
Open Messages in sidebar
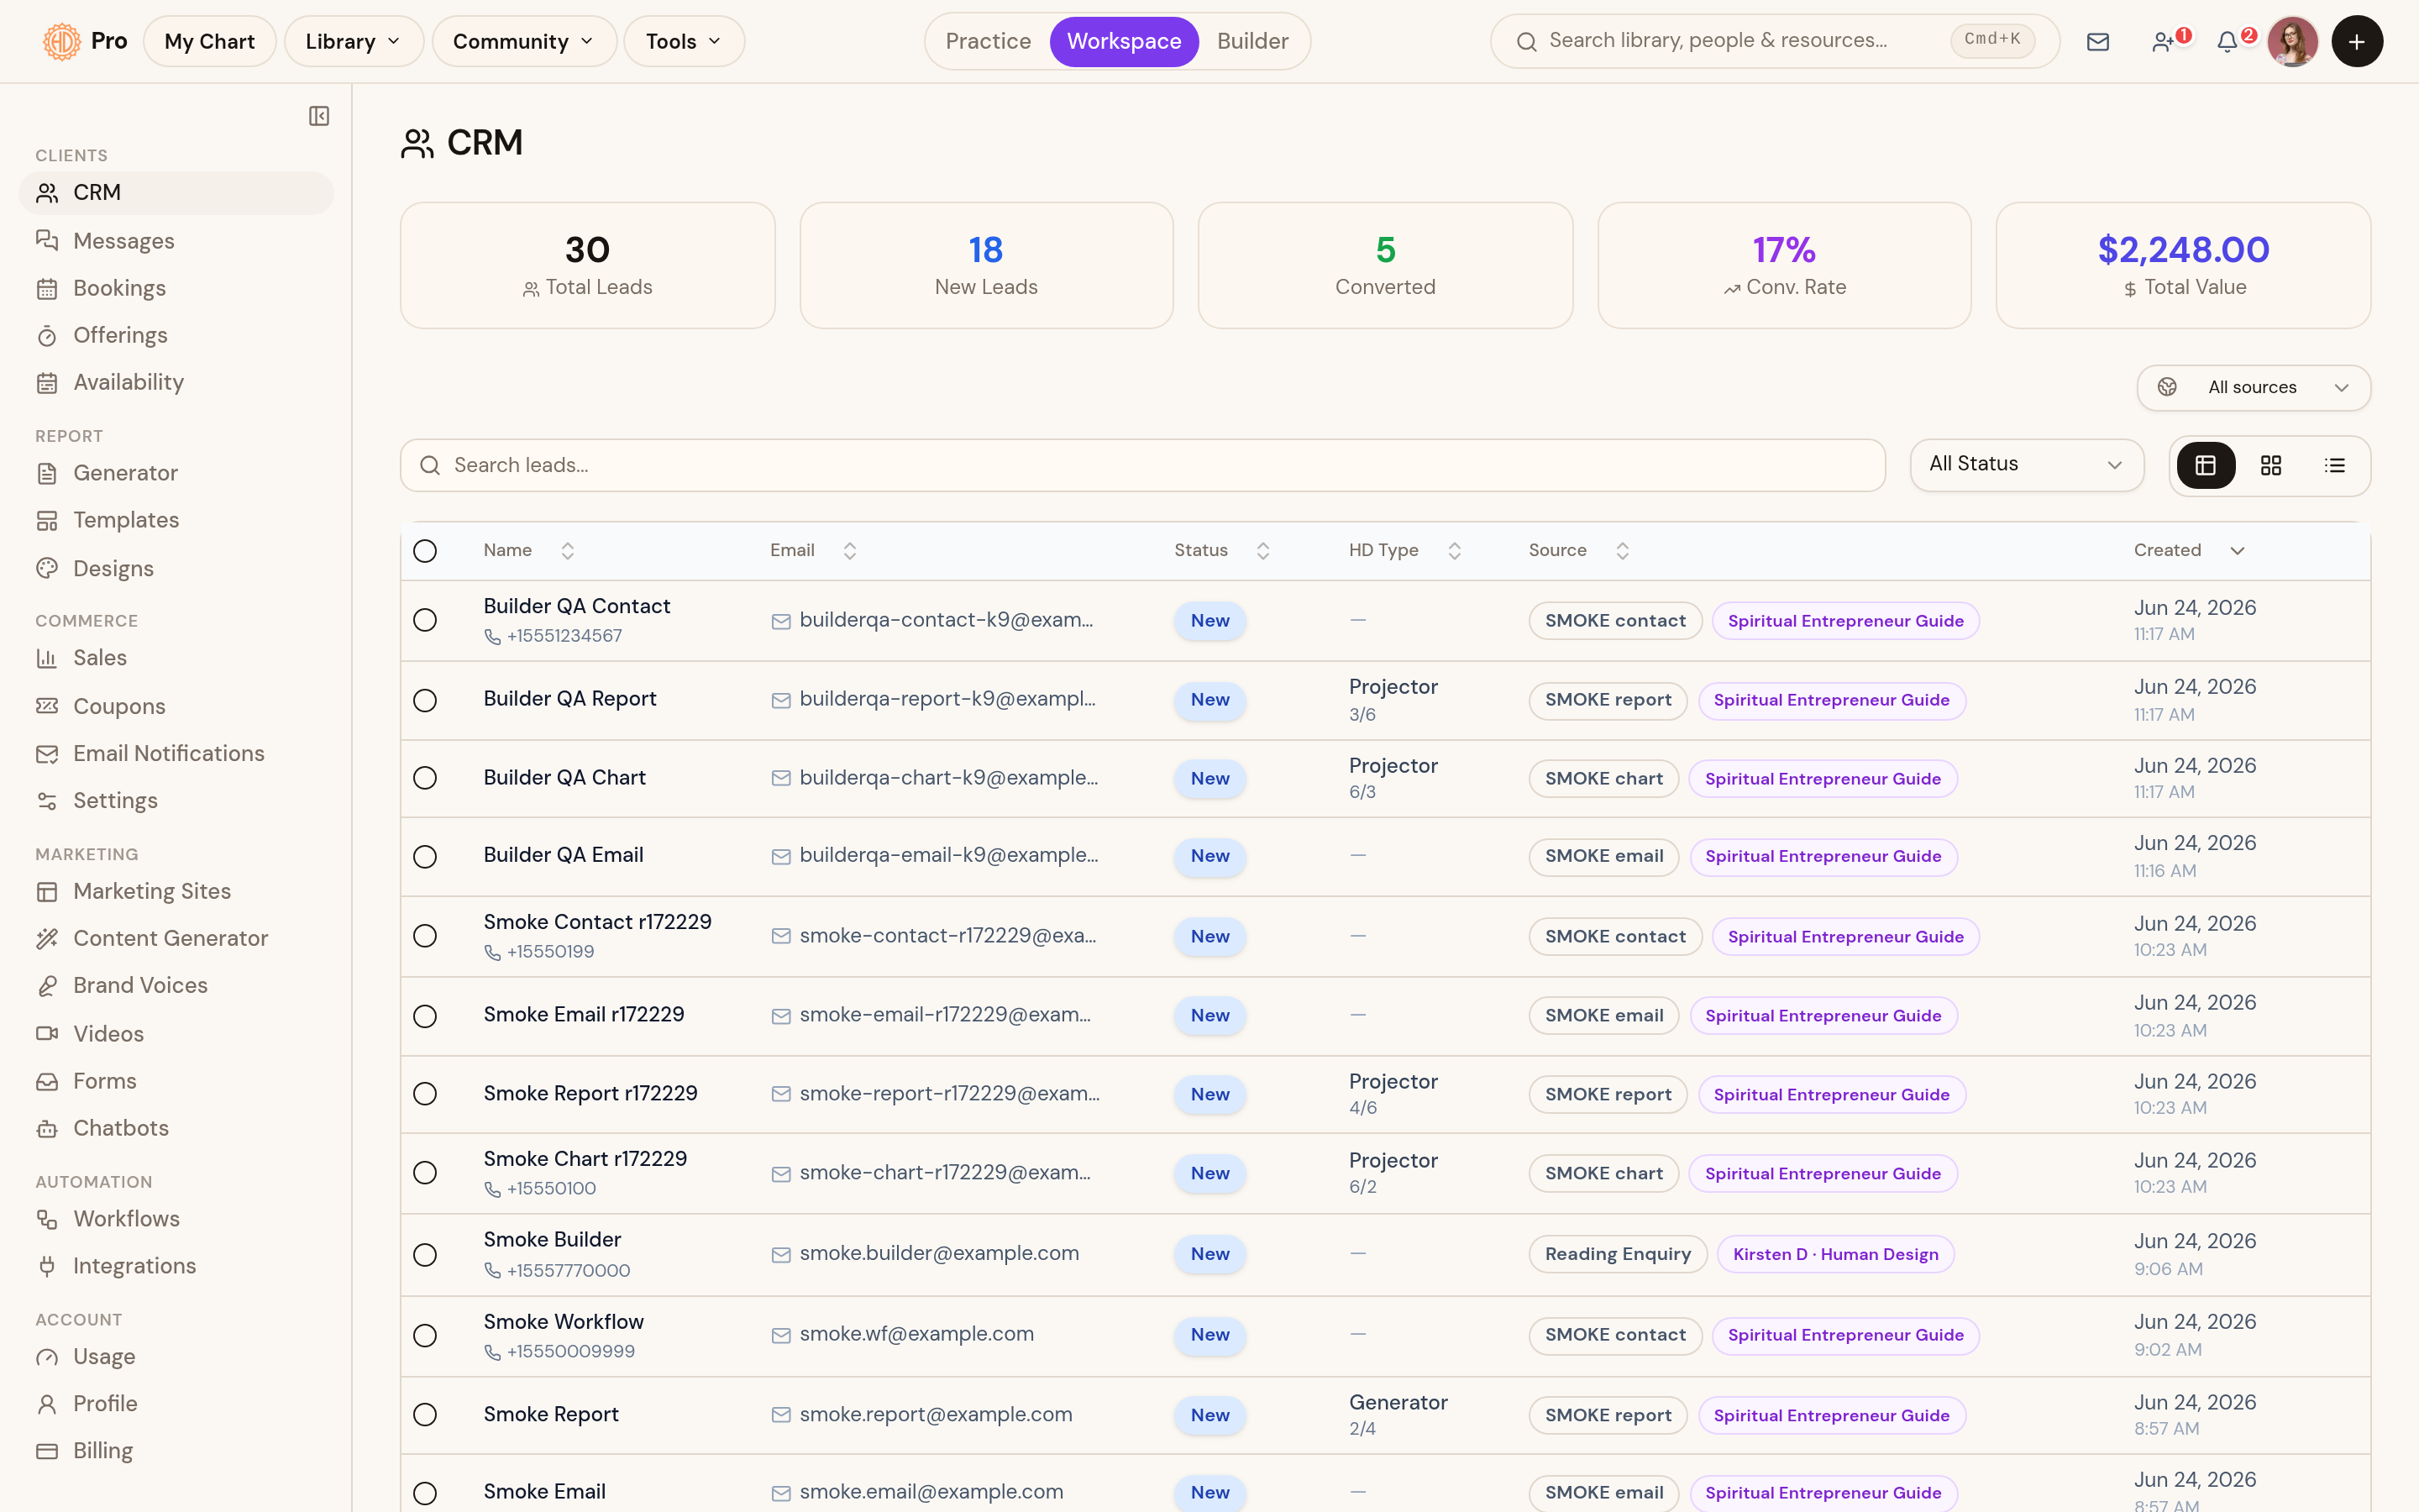[x=176, y=240]
